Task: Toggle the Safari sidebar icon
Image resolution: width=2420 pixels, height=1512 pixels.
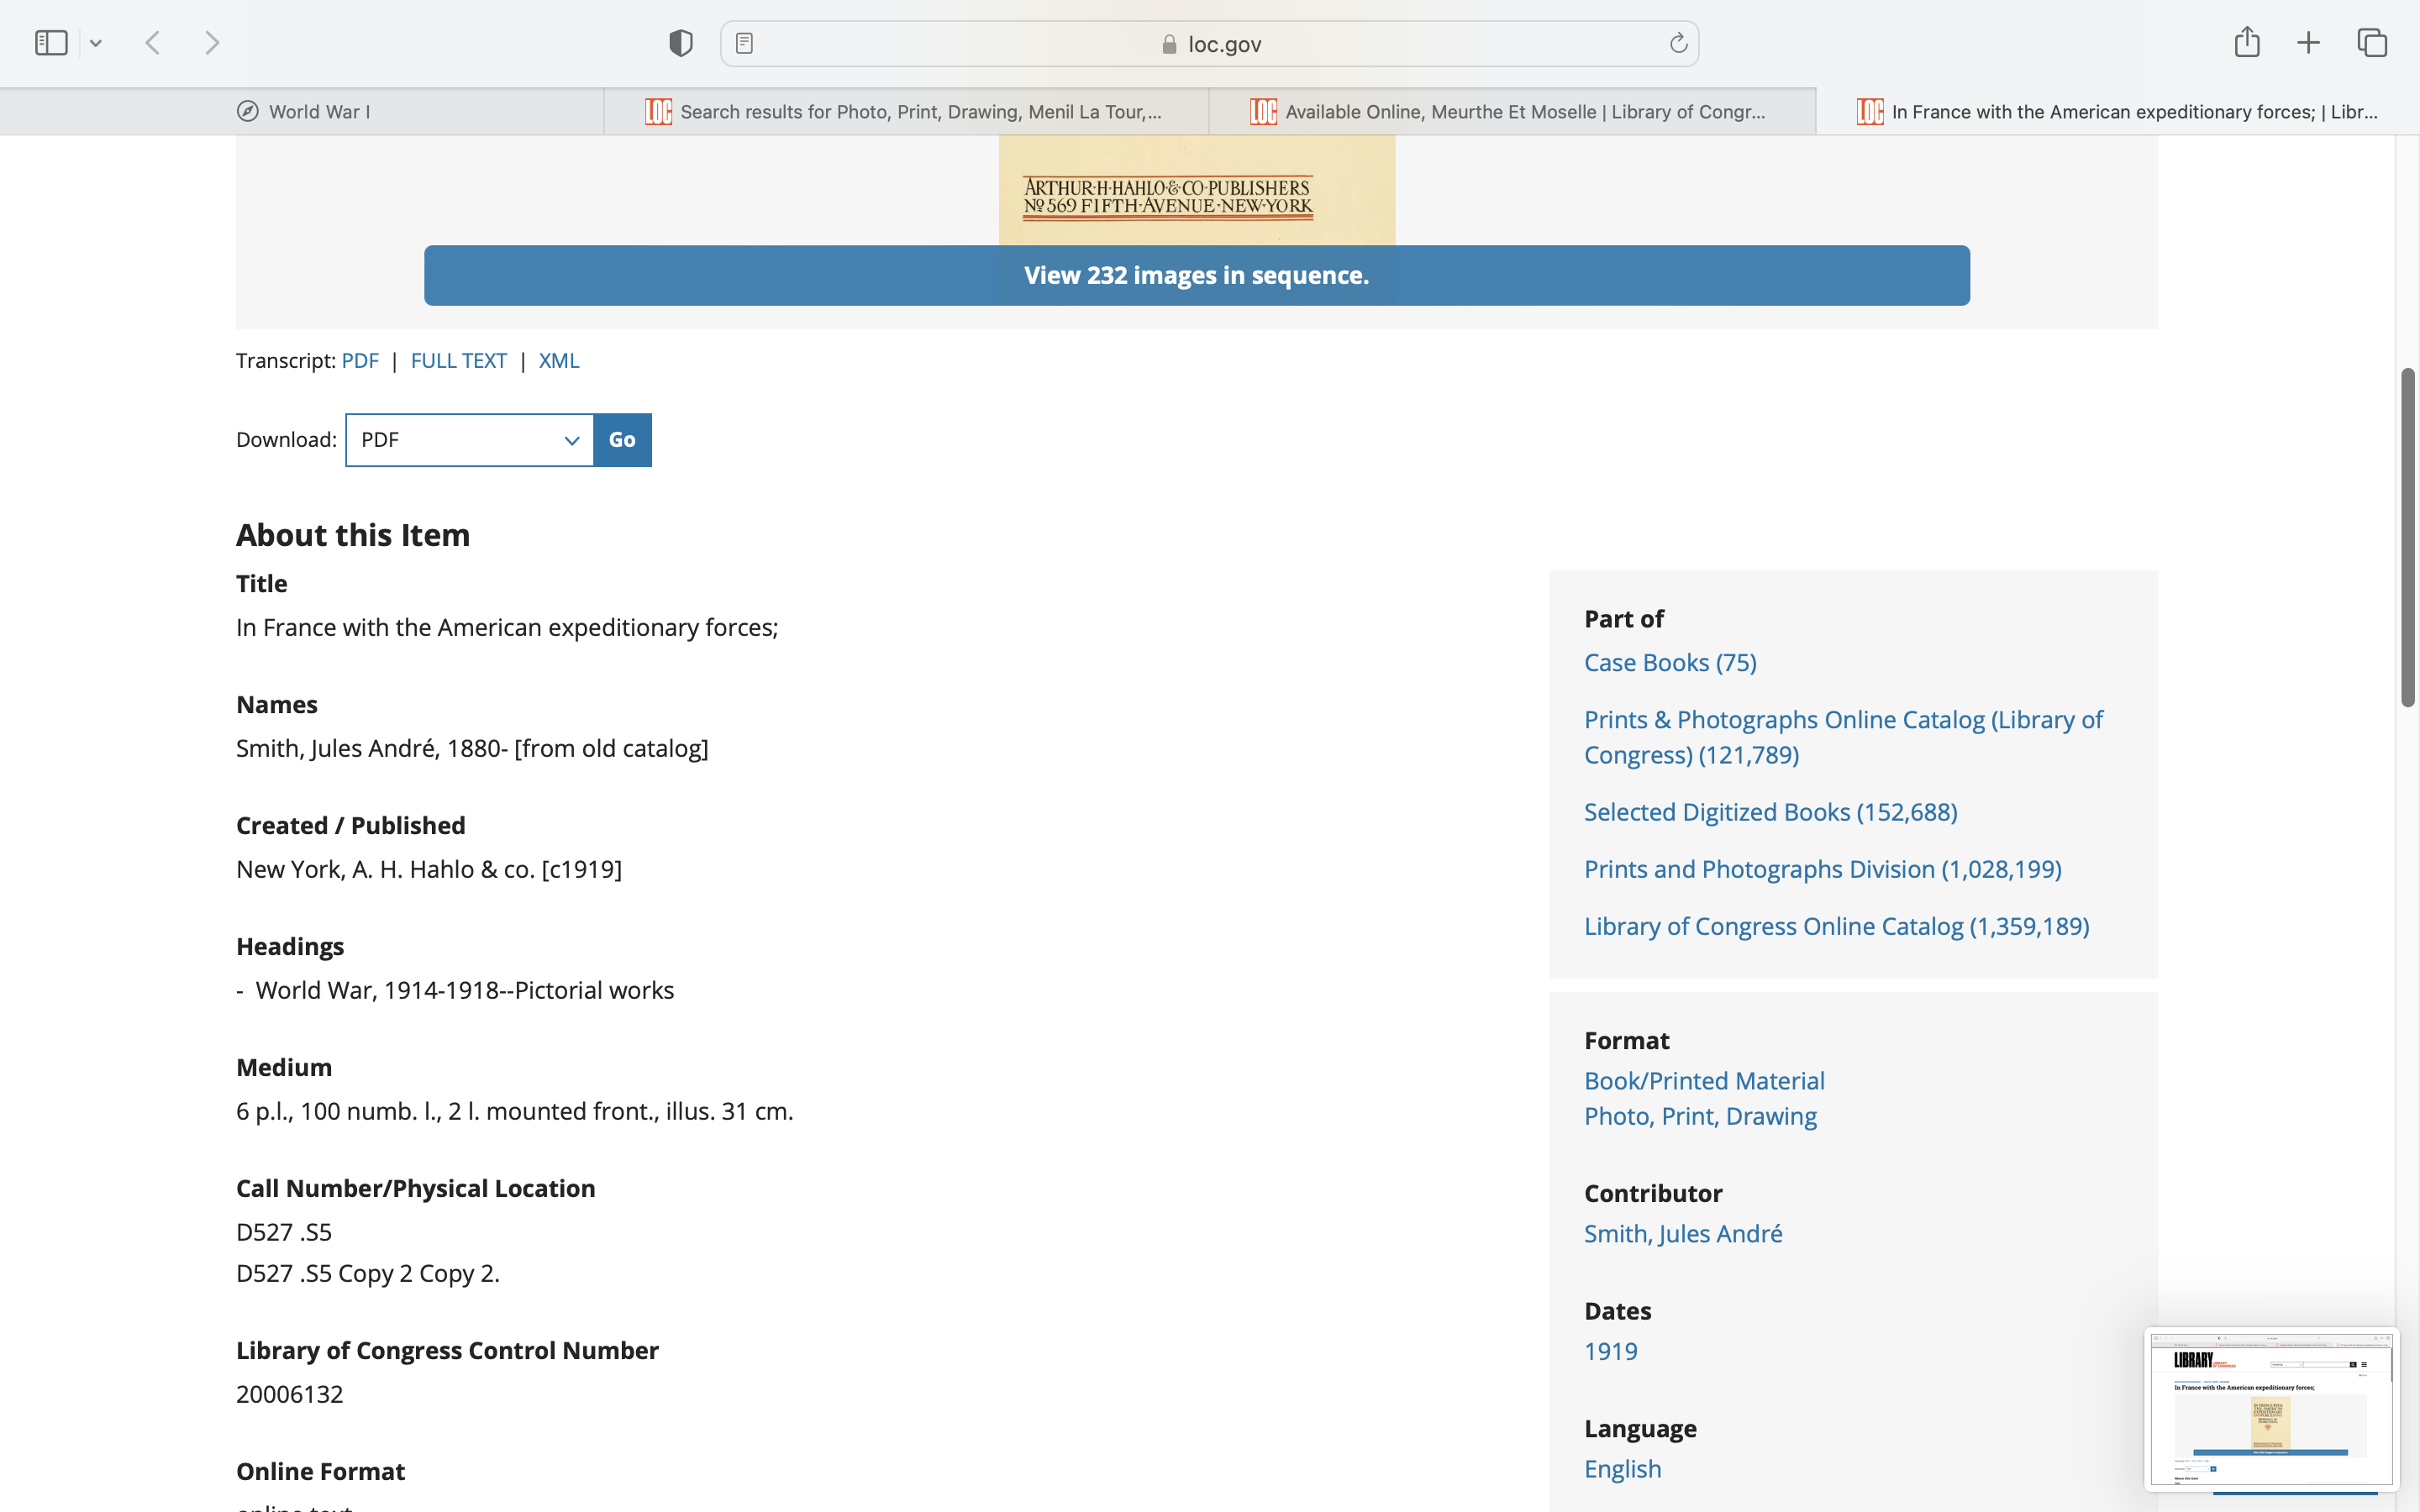Action: [51, 43]
